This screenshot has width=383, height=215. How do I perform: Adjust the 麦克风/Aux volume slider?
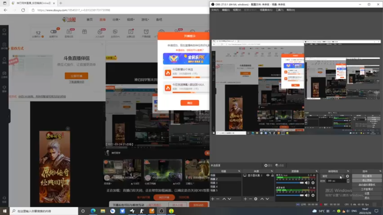pyautogui.click(x=290, y=183)
